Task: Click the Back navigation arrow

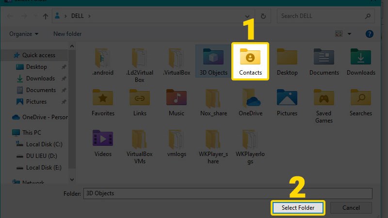Action: 10,16
